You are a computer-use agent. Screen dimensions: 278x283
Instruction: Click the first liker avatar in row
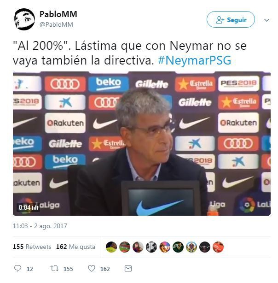pos(111,247)
